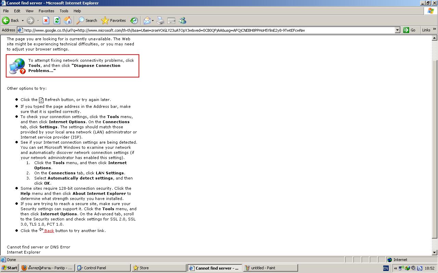Screen dimensions: 438x273
Task: Click the Forward arrow toolbar button
Action: coord(30,20)
